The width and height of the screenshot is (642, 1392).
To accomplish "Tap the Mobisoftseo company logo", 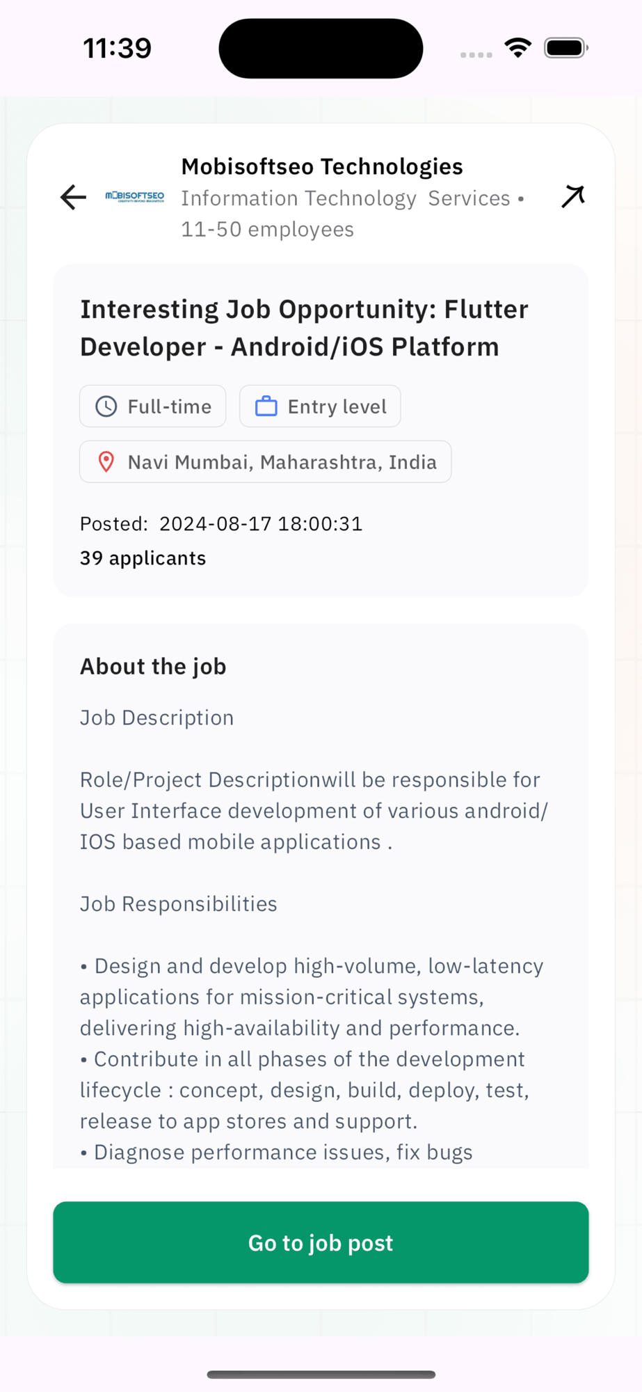I will 134,197.
